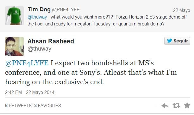The image size is (194, 115).
Task: View the 3 Favorites list
Action: (48, 106)
